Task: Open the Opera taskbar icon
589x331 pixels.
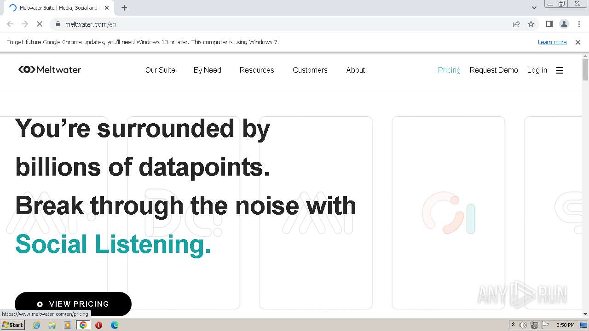Action: 98,325
